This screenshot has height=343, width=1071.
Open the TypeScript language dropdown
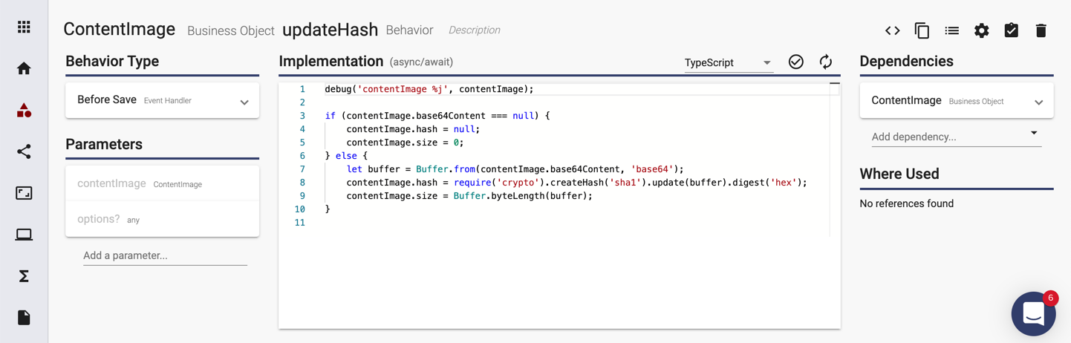tap(728, 63)
